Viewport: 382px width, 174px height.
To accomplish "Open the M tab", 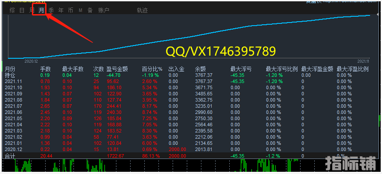I will (x=81, y=10).
